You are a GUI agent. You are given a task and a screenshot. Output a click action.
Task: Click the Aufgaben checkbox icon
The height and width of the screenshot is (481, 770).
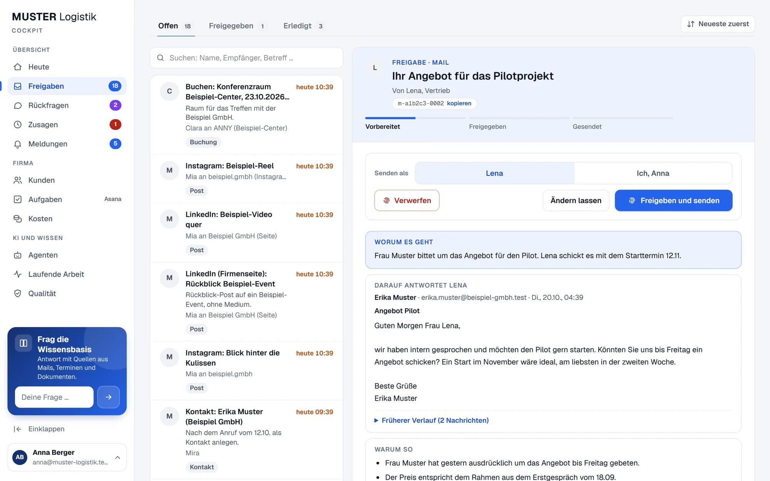[18, 199]
